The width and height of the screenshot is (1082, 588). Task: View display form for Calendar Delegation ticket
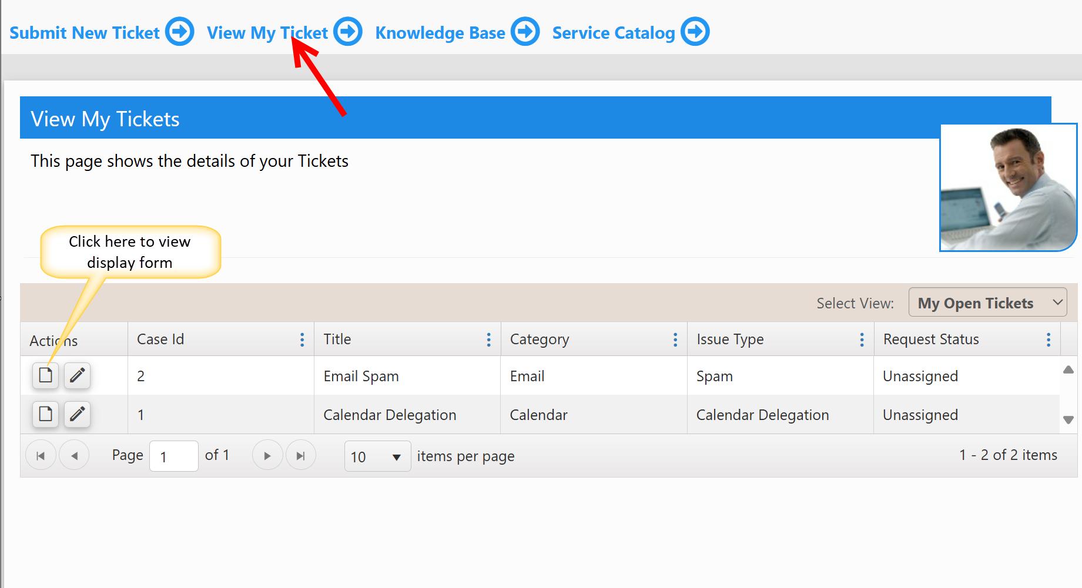point(45,414)
